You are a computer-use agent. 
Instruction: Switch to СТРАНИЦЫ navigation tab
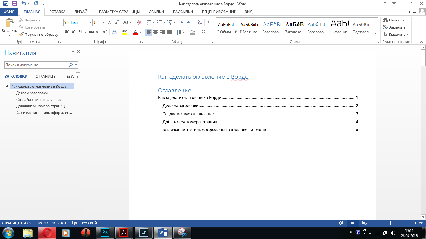(x=46, y=76)
